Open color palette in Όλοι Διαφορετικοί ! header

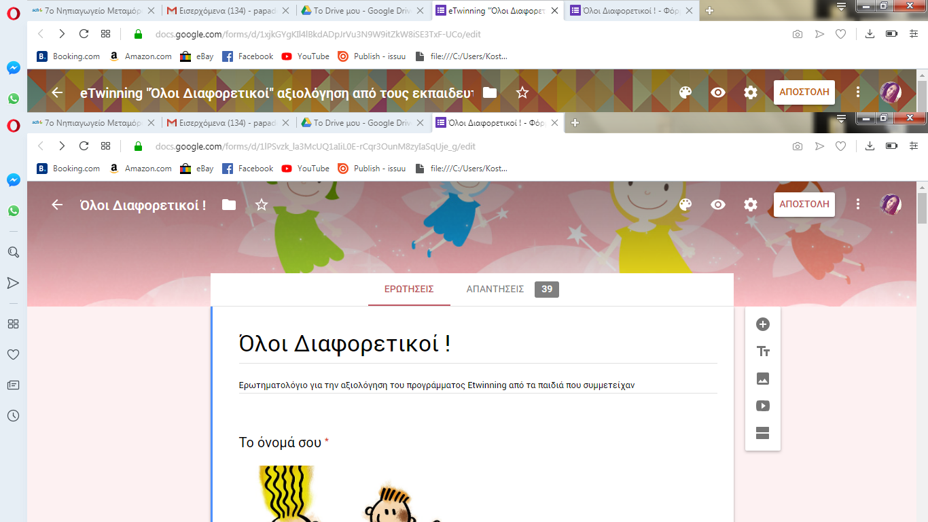coord(685,205)
